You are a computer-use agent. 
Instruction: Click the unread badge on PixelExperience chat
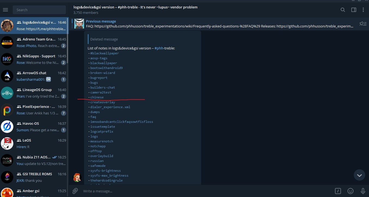pyautogui.click(x=63, y=113)
